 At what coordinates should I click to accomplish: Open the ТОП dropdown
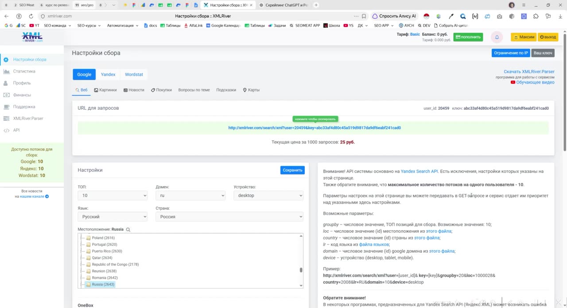(113, 196)
